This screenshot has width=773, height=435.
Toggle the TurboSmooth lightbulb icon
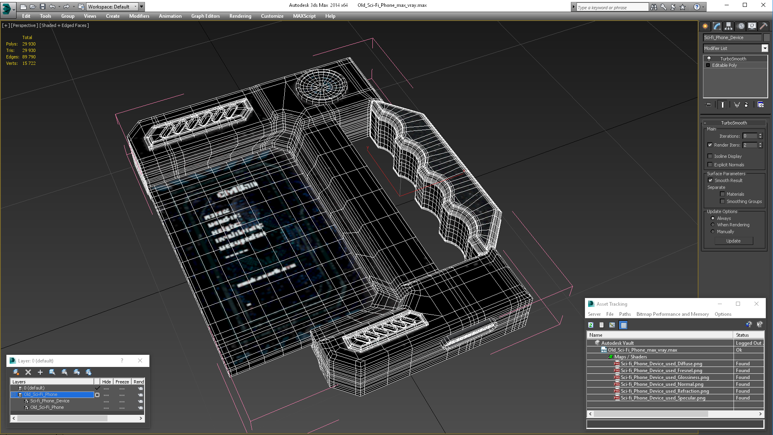point(709,59)
